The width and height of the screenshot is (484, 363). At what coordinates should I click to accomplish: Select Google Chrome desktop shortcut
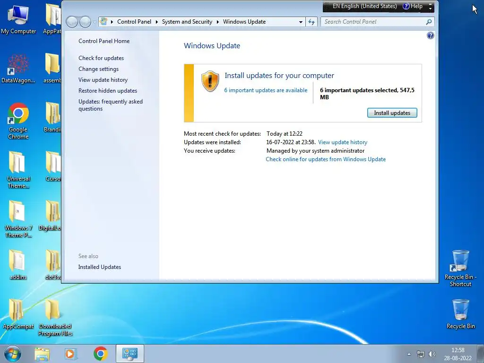(x=18, y=121)
